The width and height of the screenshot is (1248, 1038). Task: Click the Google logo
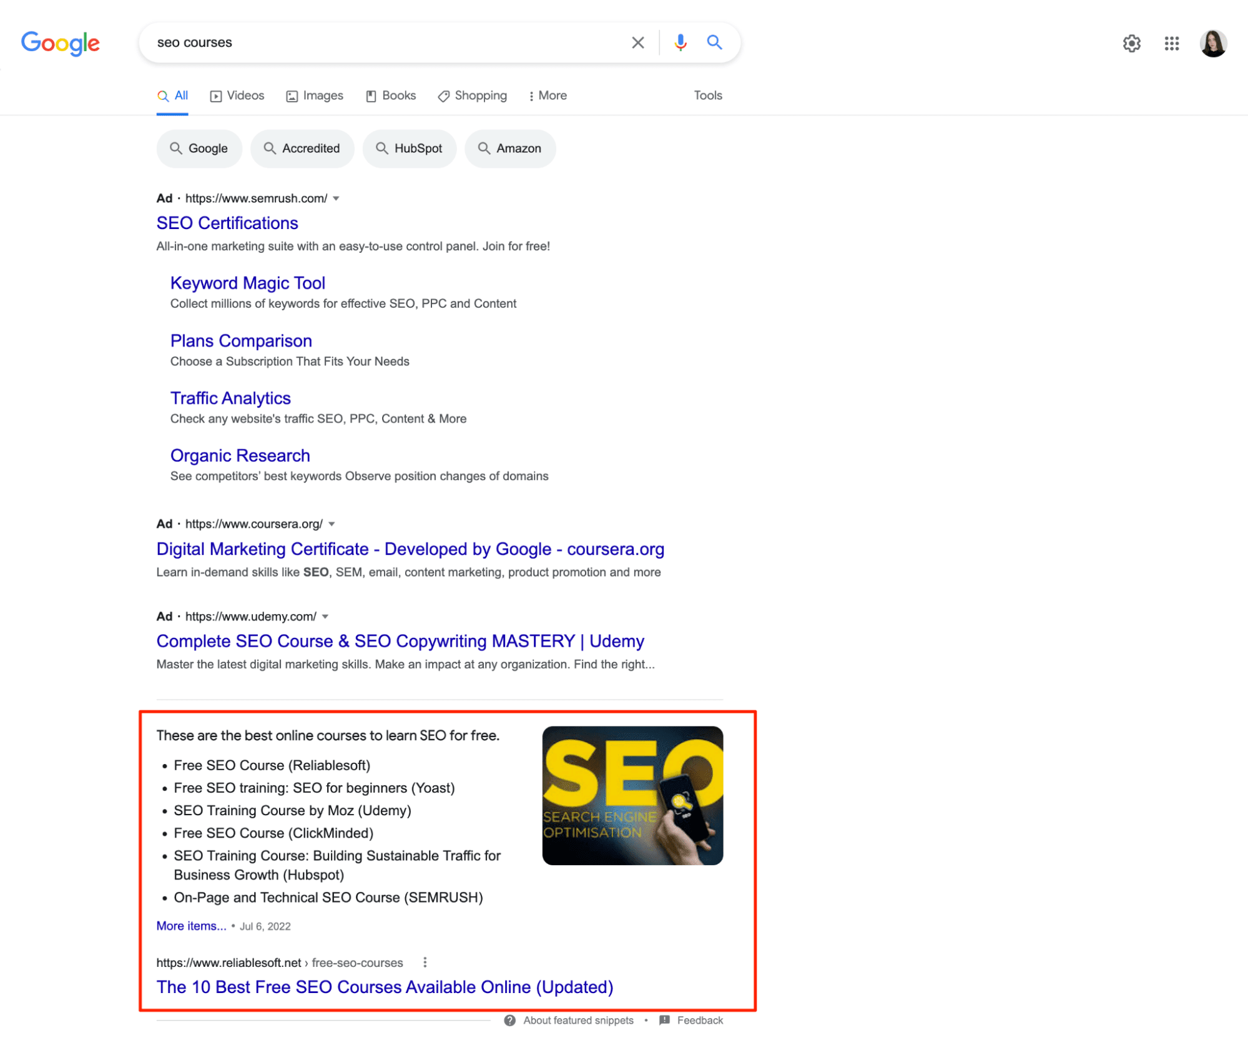60,43
